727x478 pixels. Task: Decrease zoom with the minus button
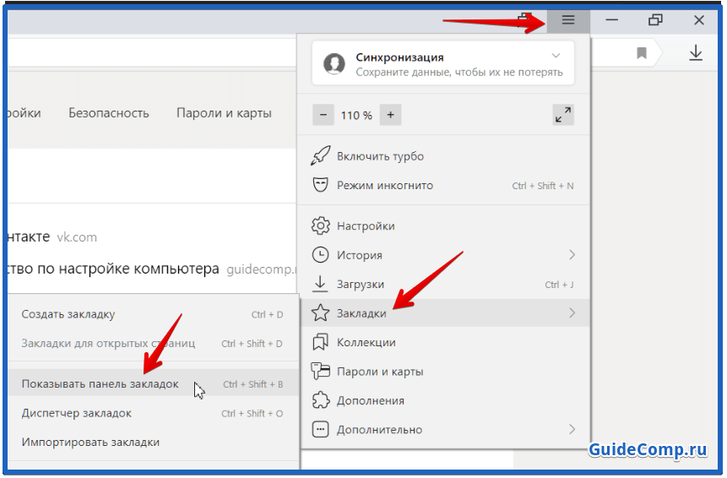coord(323,115)
